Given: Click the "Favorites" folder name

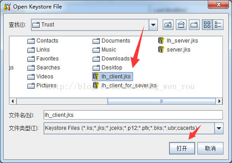Looking at the screenshot, I should click(48, 59).
